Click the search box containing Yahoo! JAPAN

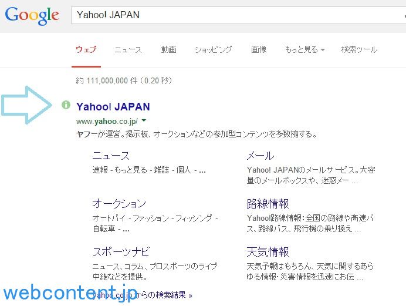tap(235, 15)
